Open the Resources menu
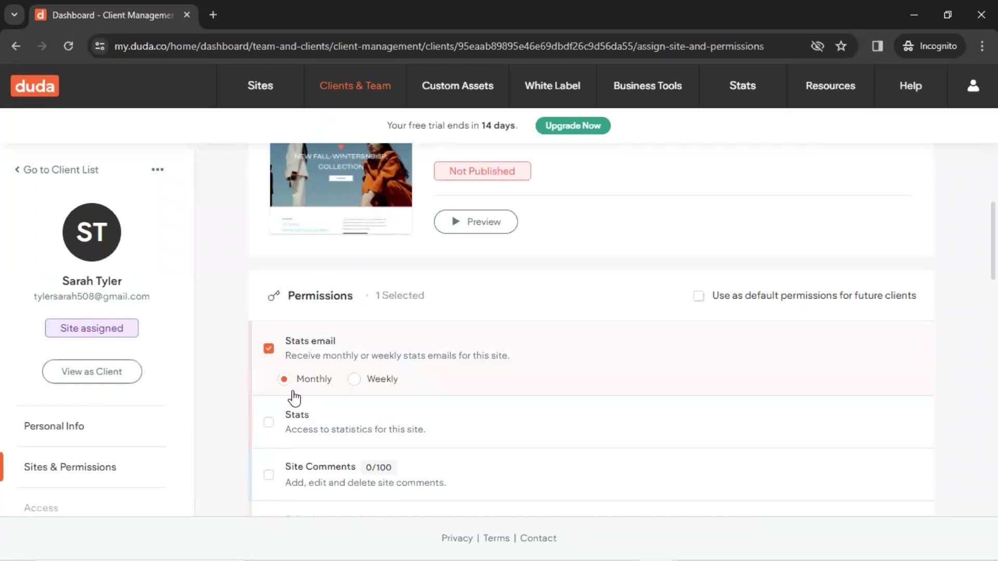The width and height of the screenshot is (998, 561). tap(830, 86)
